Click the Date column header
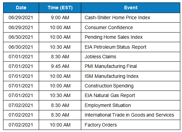This screenshot has width=182, height=132. (21, 8)
